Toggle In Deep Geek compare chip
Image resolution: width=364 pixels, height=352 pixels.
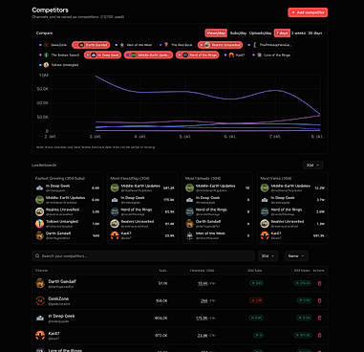tap(102, 55)
